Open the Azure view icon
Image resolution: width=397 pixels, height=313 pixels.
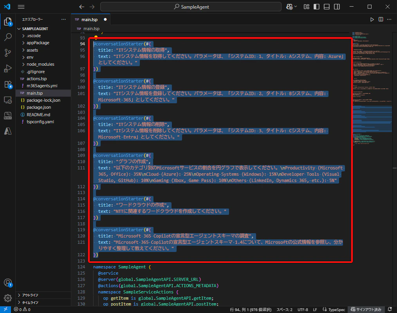pyautogui.click(x=8, y=131)
